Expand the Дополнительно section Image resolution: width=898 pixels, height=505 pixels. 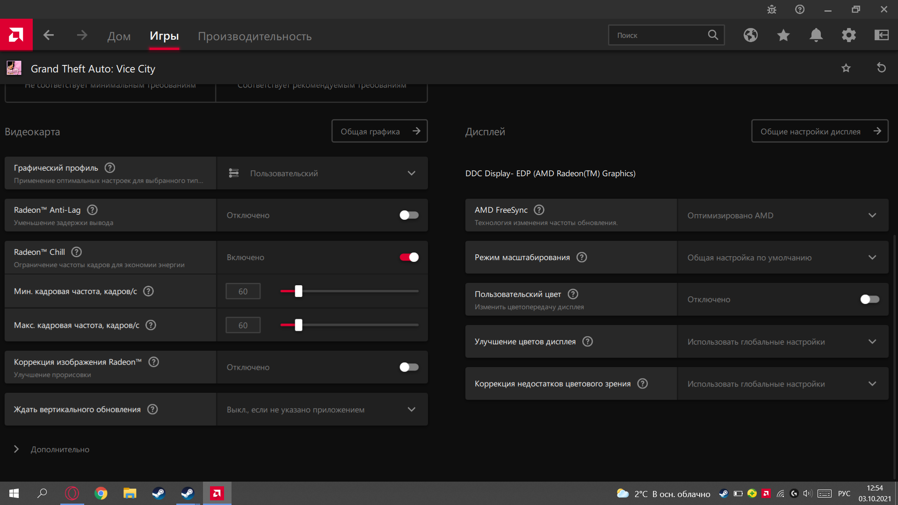(x=51, y=449)
